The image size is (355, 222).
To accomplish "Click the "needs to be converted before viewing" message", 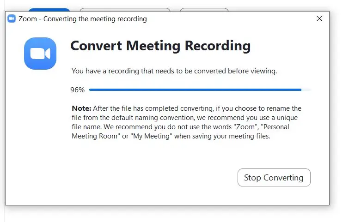I will tap(174, 71).
